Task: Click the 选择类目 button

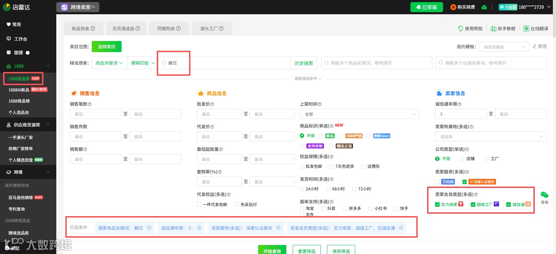Action: pyautogui.click(x=107, y=47)
